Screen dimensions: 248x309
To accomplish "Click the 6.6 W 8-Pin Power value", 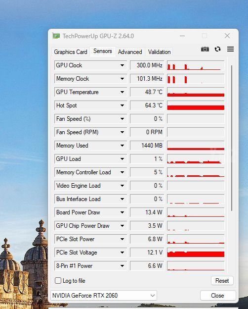I will [x=147, y=265].
